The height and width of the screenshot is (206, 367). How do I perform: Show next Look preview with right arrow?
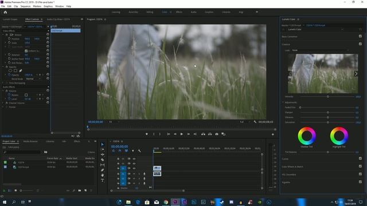point(356,74)
